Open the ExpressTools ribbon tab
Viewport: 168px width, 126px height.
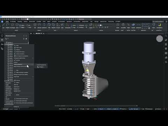103,22
